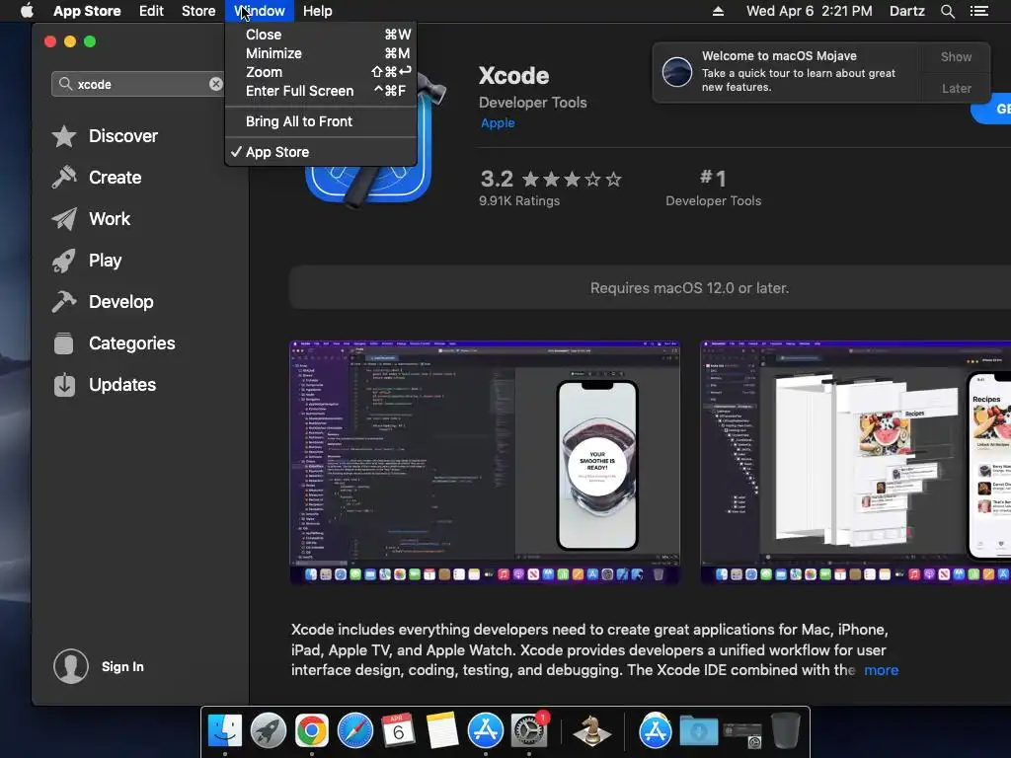Click the eject icon in menu bar
The image size is (1011, 758).
(718, 11)
